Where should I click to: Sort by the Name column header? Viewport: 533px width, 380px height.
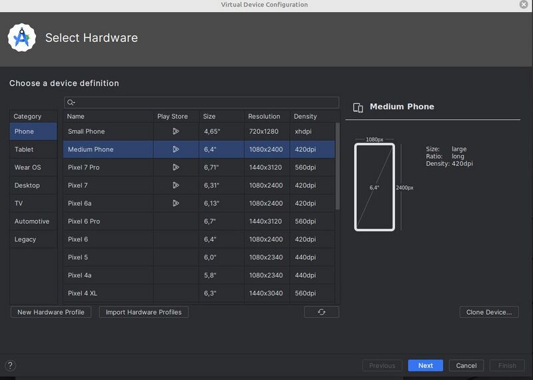coord(108,117)
